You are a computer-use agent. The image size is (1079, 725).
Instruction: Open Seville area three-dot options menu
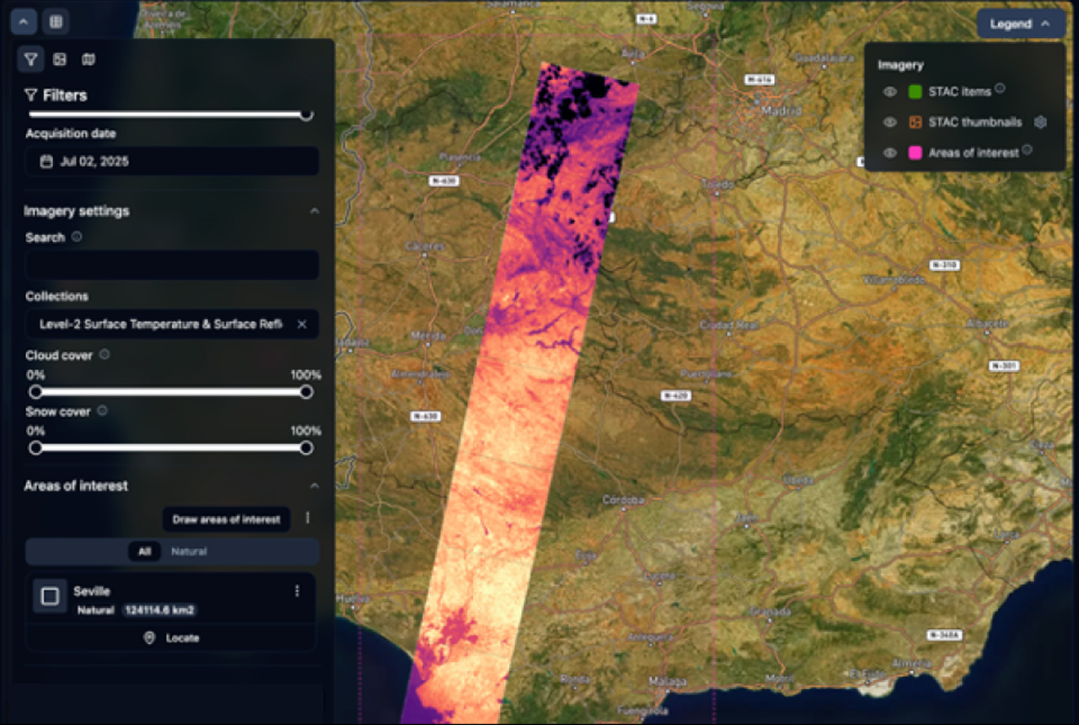tap(297, 591)
